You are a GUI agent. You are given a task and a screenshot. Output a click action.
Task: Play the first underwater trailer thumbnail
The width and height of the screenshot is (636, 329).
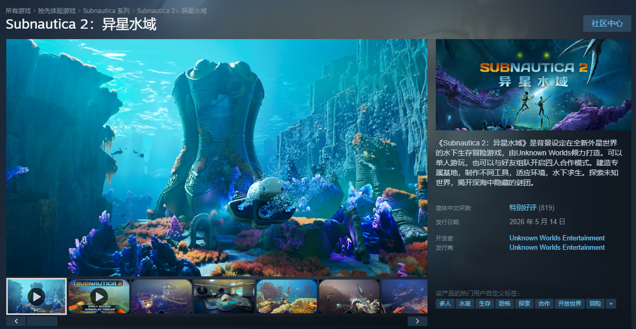36,296
